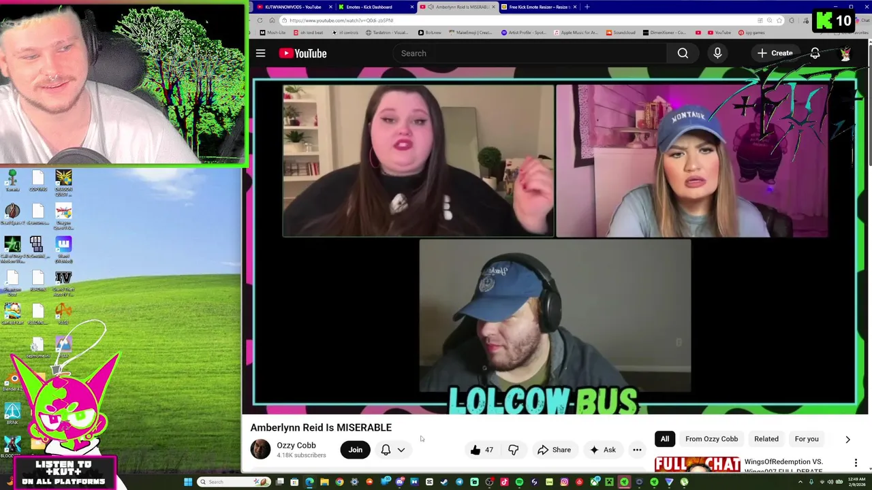
Task: Open Dead Space desktop shortcut
Action: click(12, 214)
